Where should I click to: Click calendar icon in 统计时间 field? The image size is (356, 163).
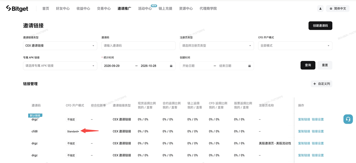171,66
